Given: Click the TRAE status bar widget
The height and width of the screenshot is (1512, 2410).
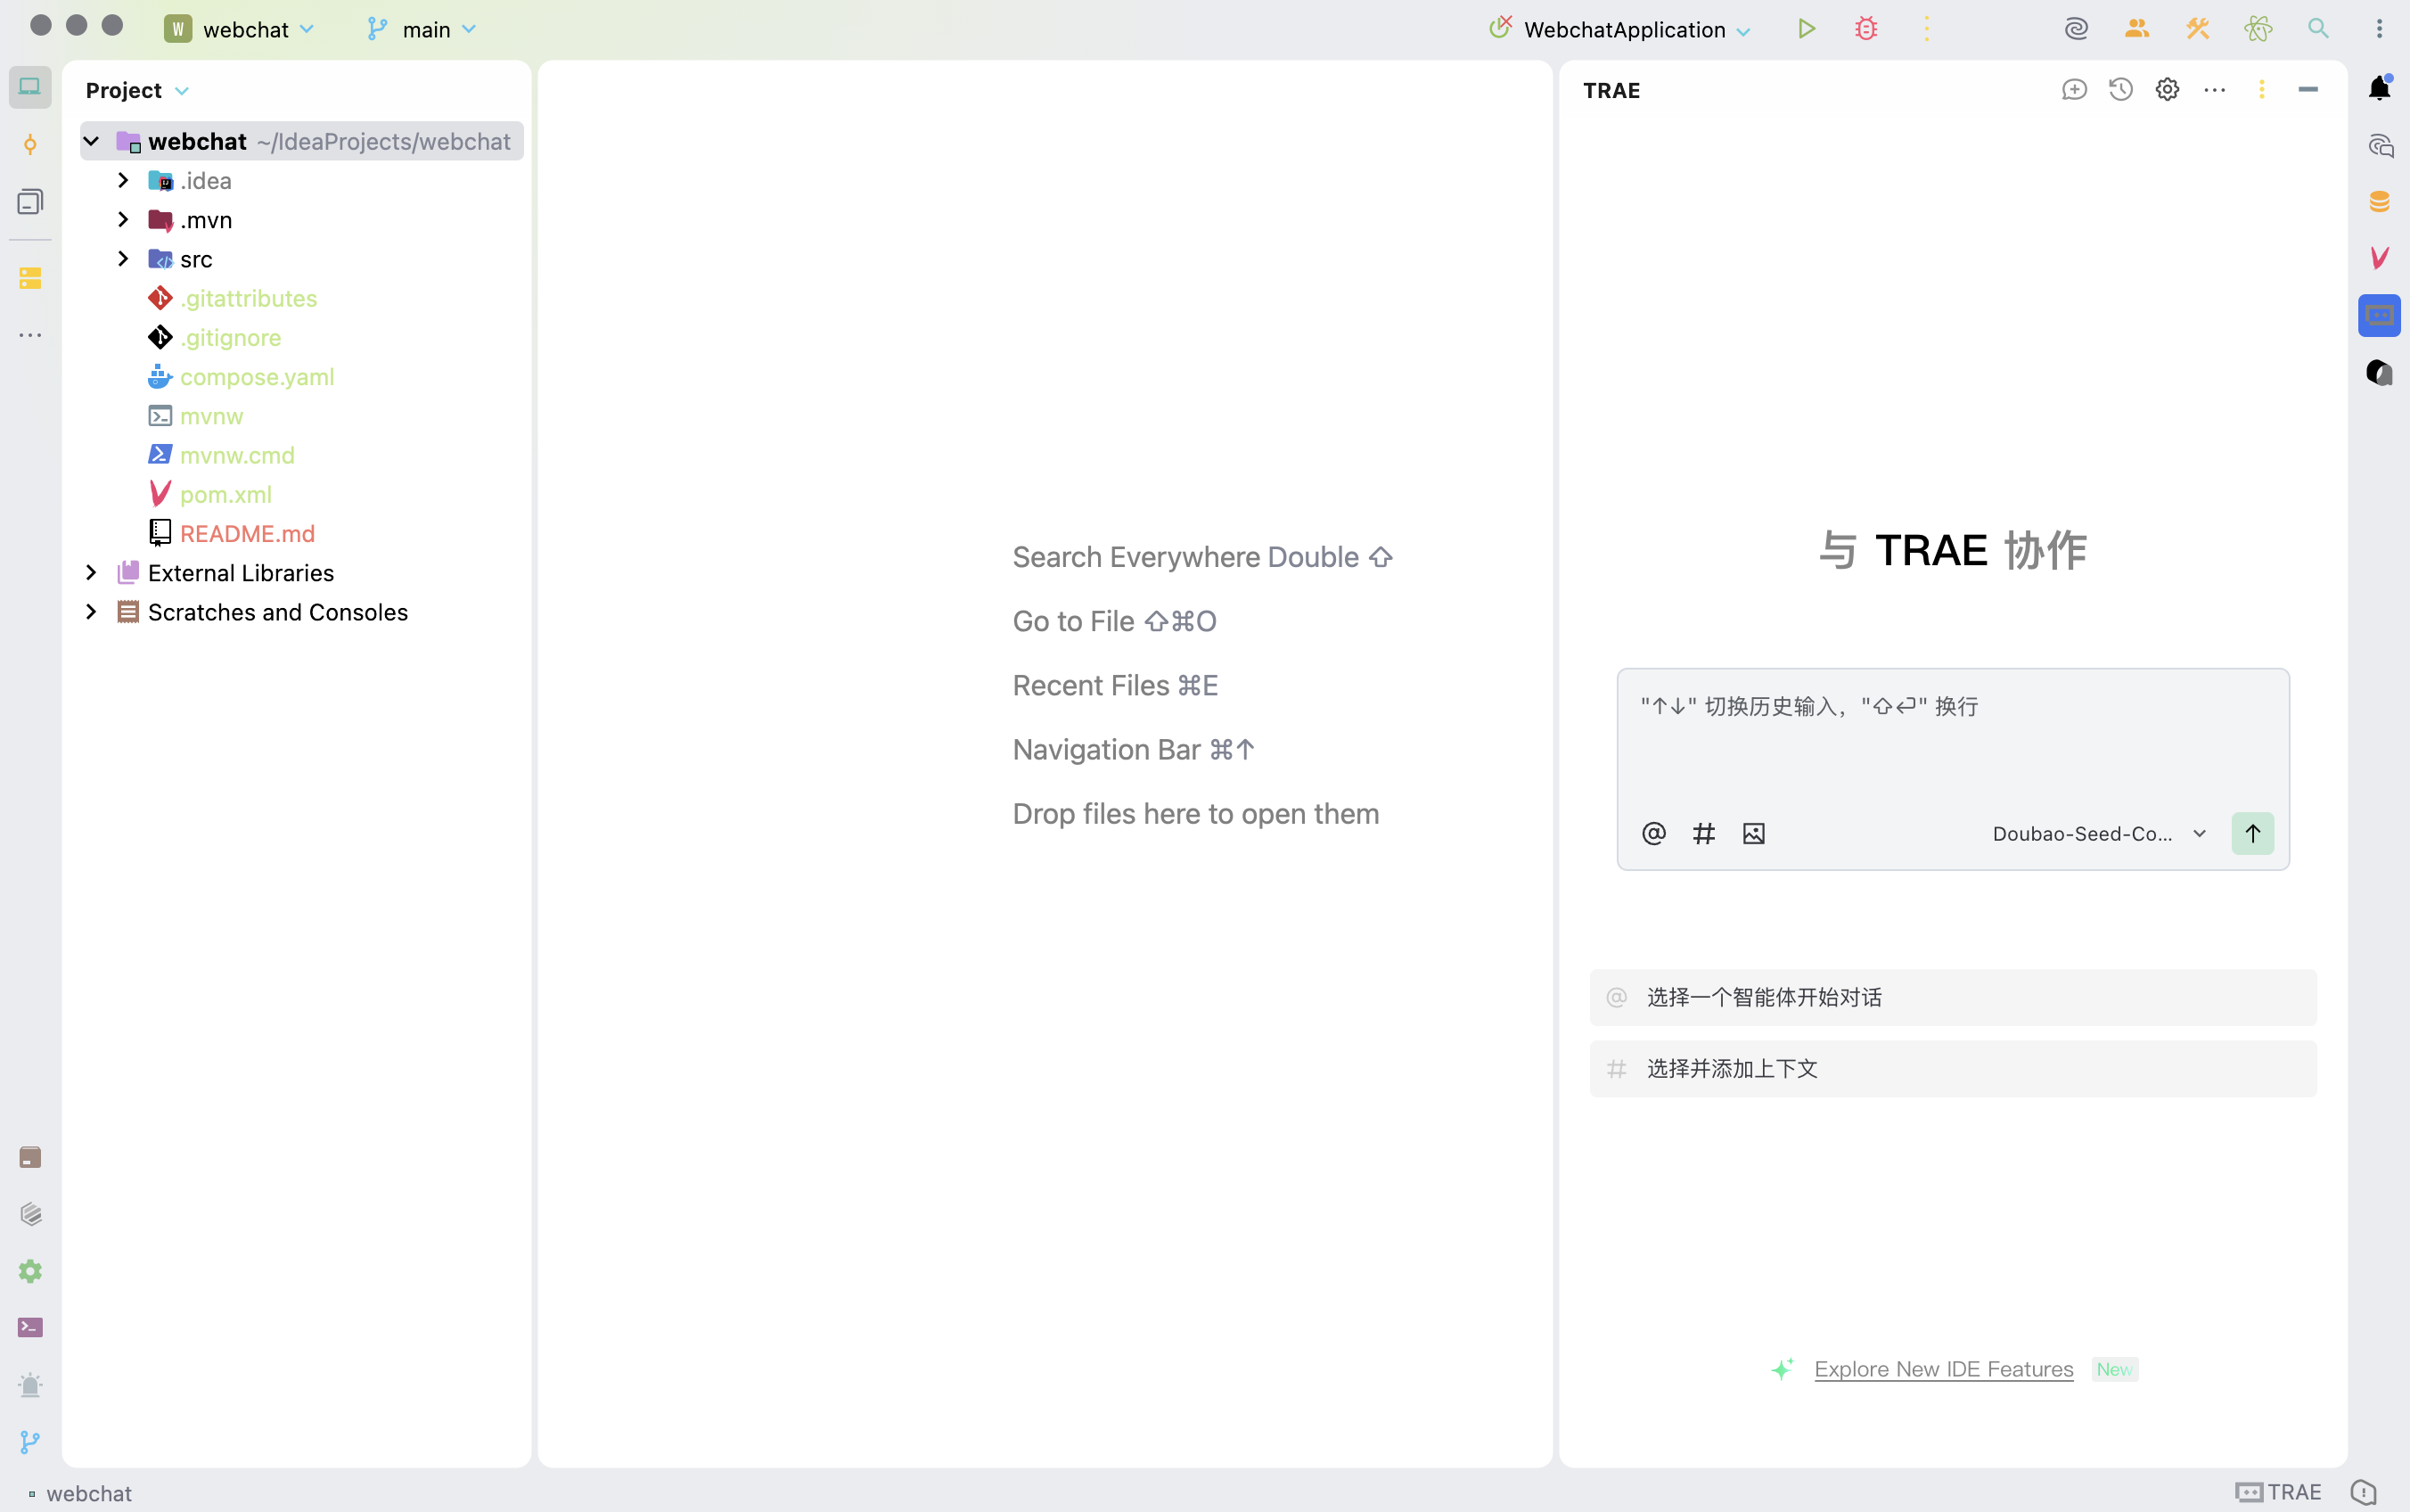Looking at the screenshot, I should point(2278,1492).
